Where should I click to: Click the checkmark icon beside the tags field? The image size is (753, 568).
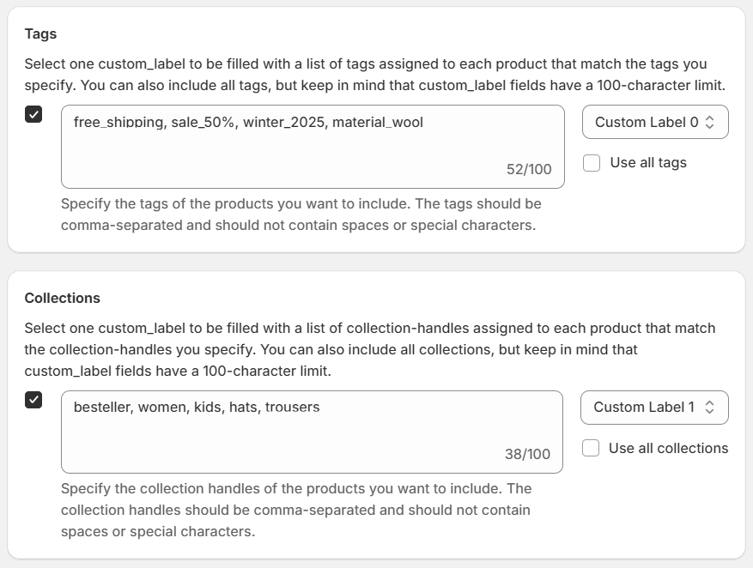(33, 112)
